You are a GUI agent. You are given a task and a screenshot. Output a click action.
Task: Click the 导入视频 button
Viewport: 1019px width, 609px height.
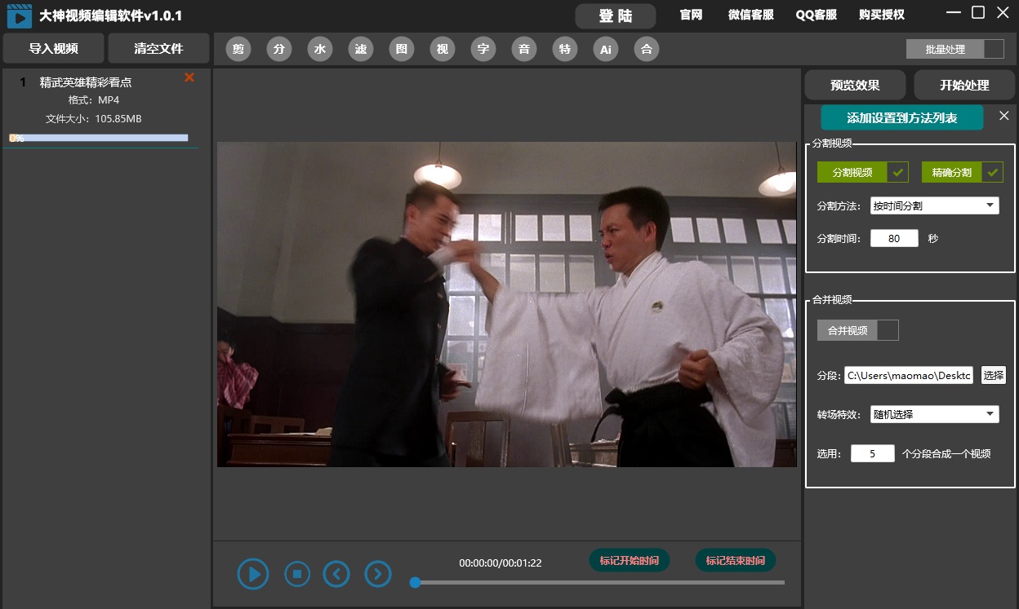(x=54, y=48)
